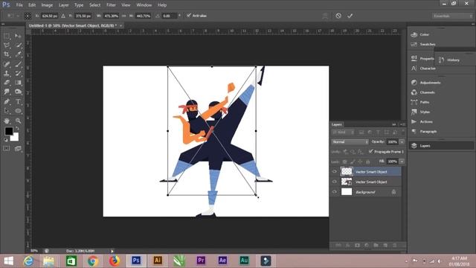Select the Move tool

tap(18, 36)
